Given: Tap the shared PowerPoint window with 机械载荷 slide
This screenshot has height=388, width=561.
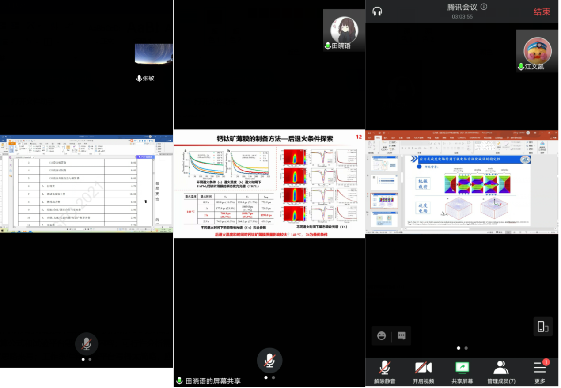Looking at the screenshot, I should (x=462, y=181).
